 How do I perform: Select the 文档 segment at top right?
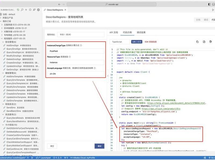click(198, 20)
